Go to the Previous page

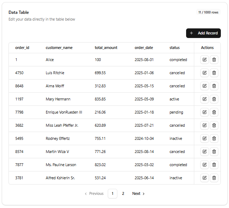tap(94, 193)
